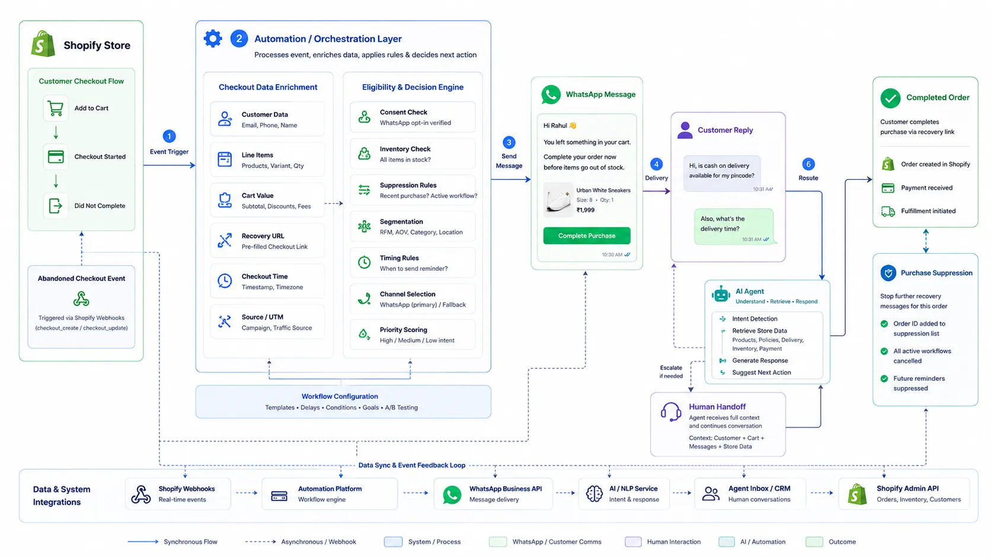Screen dimensions: 991x558
Task: Click the Suppression Rules filter icon
Action: (x=365, y=190)
